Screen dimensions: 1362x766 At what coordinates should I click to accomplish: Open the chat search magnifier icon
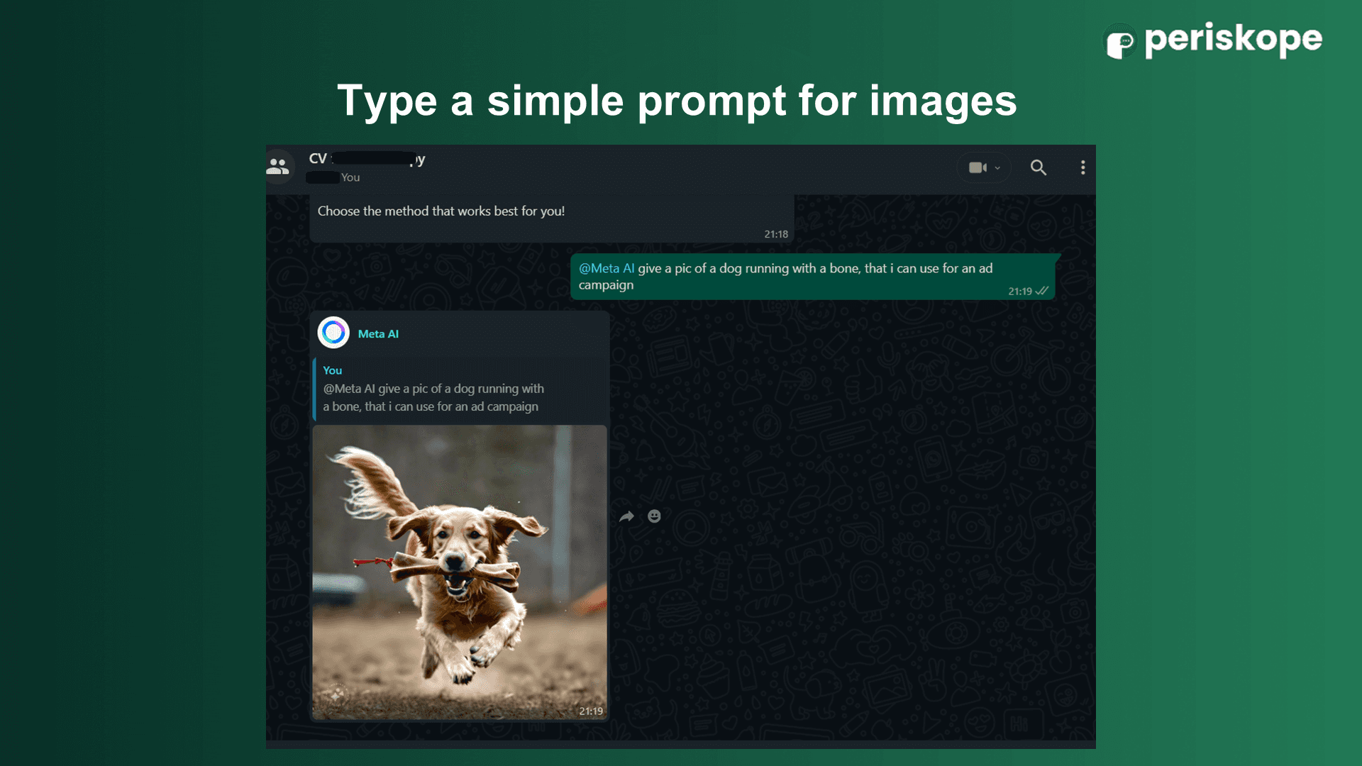pos(1038,168)
